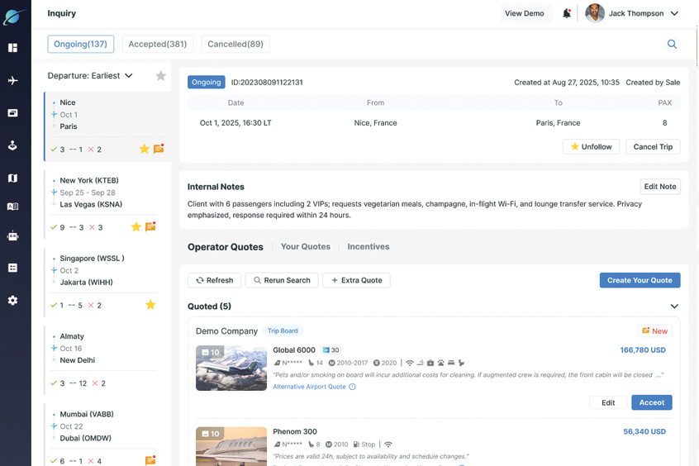Click the Create Your Quote button

pyautogui.click(x=640, y=280)
